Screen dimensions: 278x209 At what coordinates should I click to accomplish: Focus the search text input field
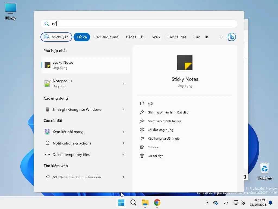139,24
